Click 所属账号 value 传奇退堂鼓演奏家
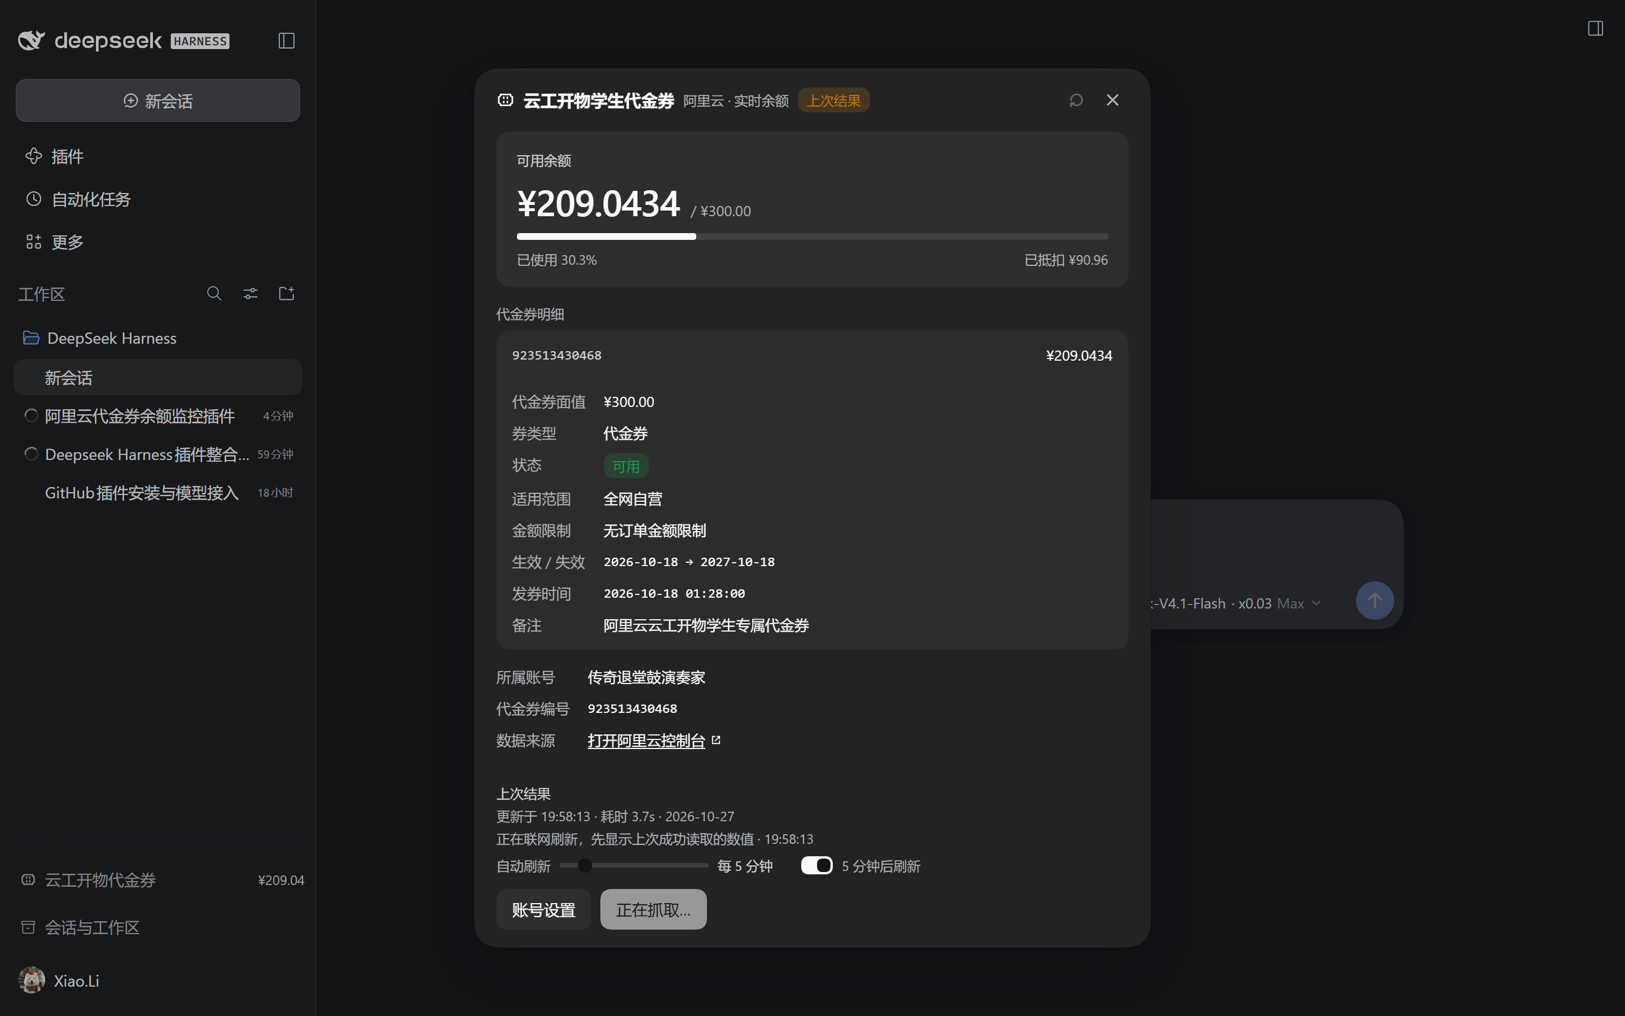 [646, 677]
